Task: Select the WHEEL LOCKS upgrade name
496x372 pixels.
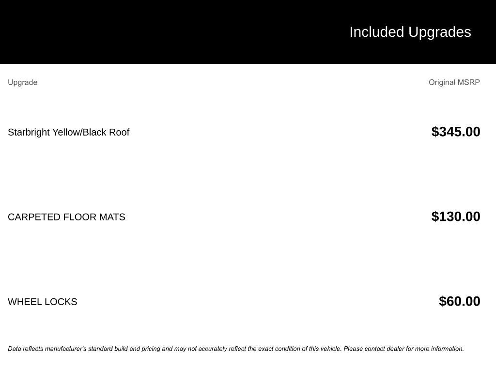Action: 42,302
